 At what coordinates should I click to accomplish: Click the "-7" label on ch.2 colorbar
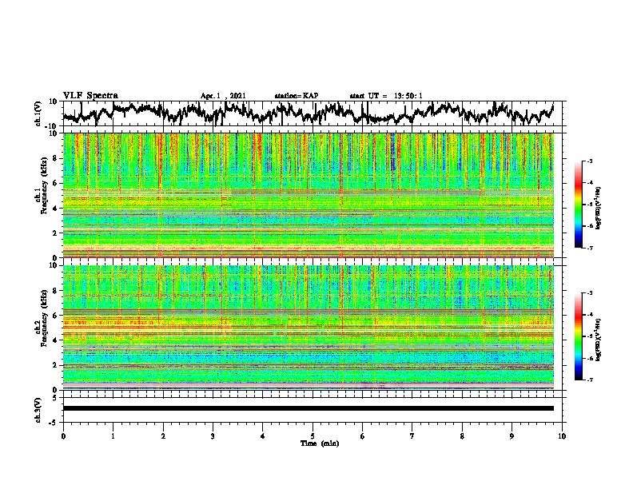tap(589, 380)
